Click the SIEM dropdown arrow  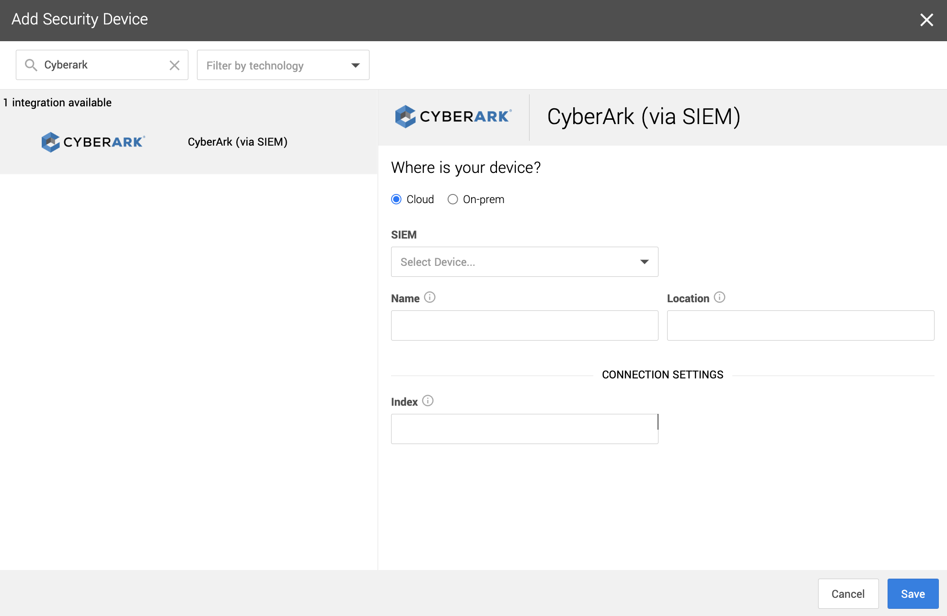[x=645, y=262]
